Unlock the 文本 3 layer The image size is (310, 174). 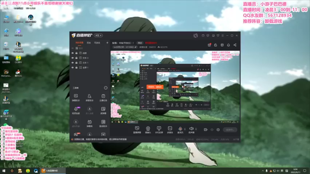click(76, 58)
